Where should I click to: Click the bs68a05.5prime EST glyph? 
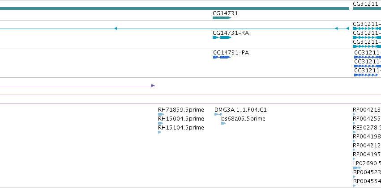[x=223, y=123]
